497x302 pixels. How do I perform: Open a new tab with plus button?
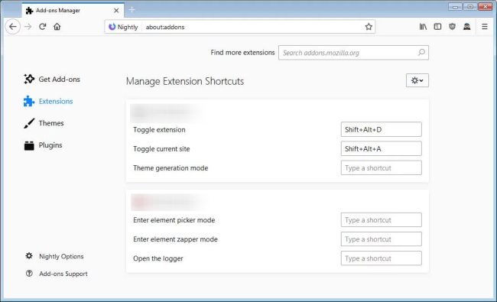pyautogui.click(x=132, y=10)
